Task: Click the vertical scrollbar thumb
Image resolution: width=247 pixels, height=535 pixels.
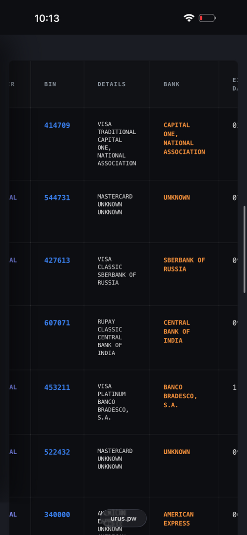Action: click(x=245, y=249)
